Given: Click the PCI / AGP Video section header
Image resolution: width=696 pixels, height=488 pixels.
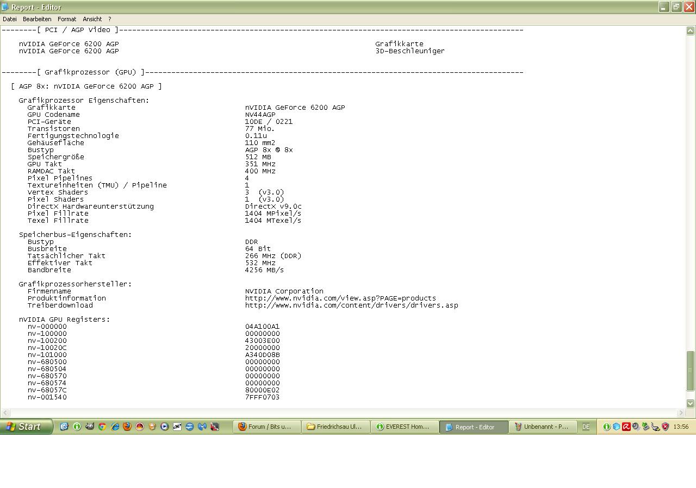Looking at the screenshot, I should click(78, 30).
